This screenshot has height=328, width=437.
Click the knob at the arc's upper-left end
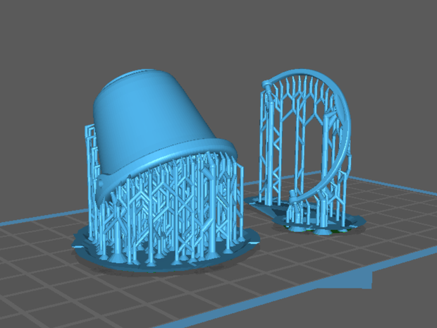click(x=266, y=83)
